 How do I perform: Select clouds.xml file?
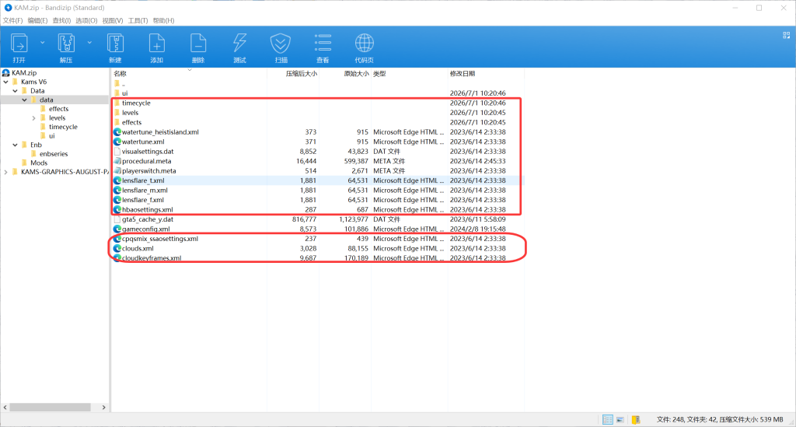tap(318, 248)
